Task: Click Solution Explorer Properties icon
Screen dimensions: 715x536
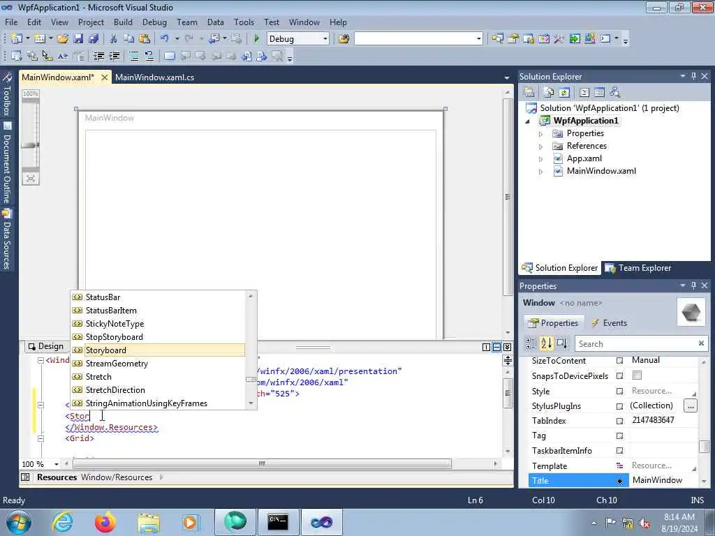Action: pos(529,93)
